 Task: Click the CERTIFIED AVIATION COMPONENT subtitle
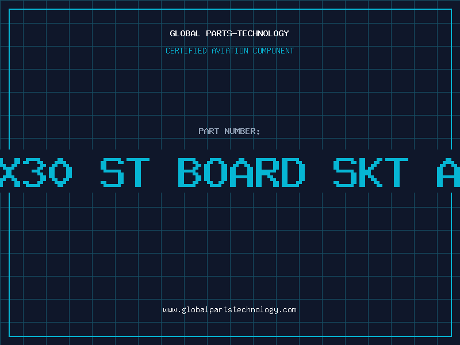229,51
